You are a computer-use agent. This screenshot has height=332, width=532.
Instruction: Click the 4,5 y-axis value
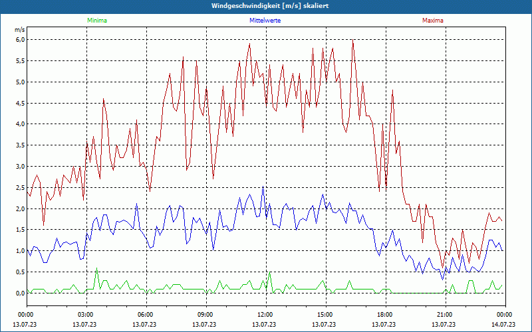click(21, 104)
